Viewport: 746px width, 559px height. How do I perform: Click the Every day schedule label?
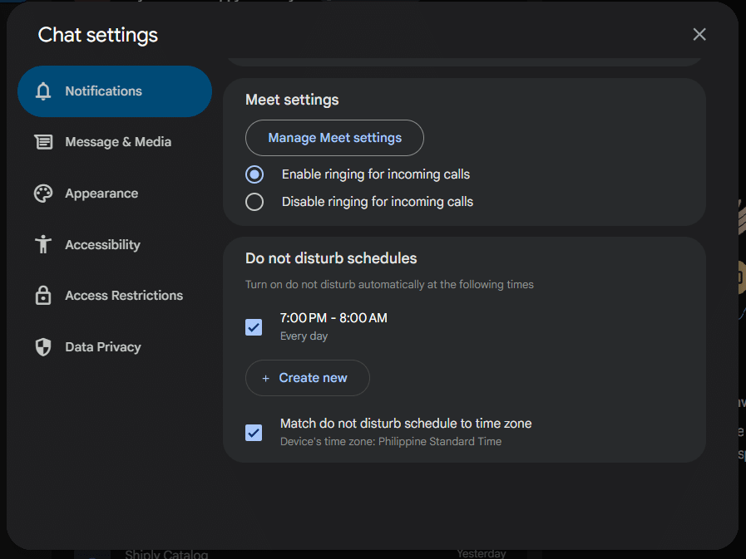pyautogui.click(x=304, y=336)
